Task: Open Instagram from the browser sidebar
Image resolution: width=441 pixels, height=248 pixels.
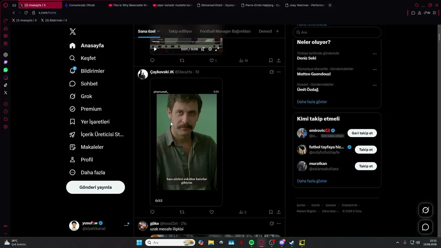Action: tap(6, 77)
